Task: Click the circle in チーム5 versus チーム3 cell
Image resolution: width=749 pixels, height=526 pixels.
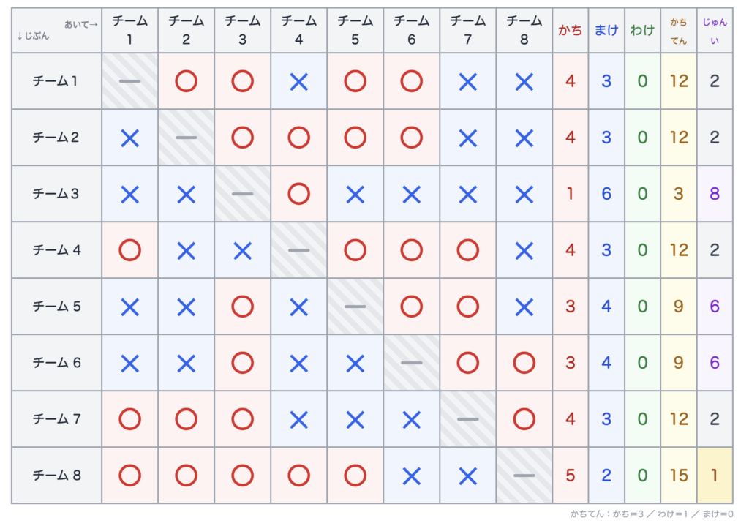Action: tap(242, 307)
